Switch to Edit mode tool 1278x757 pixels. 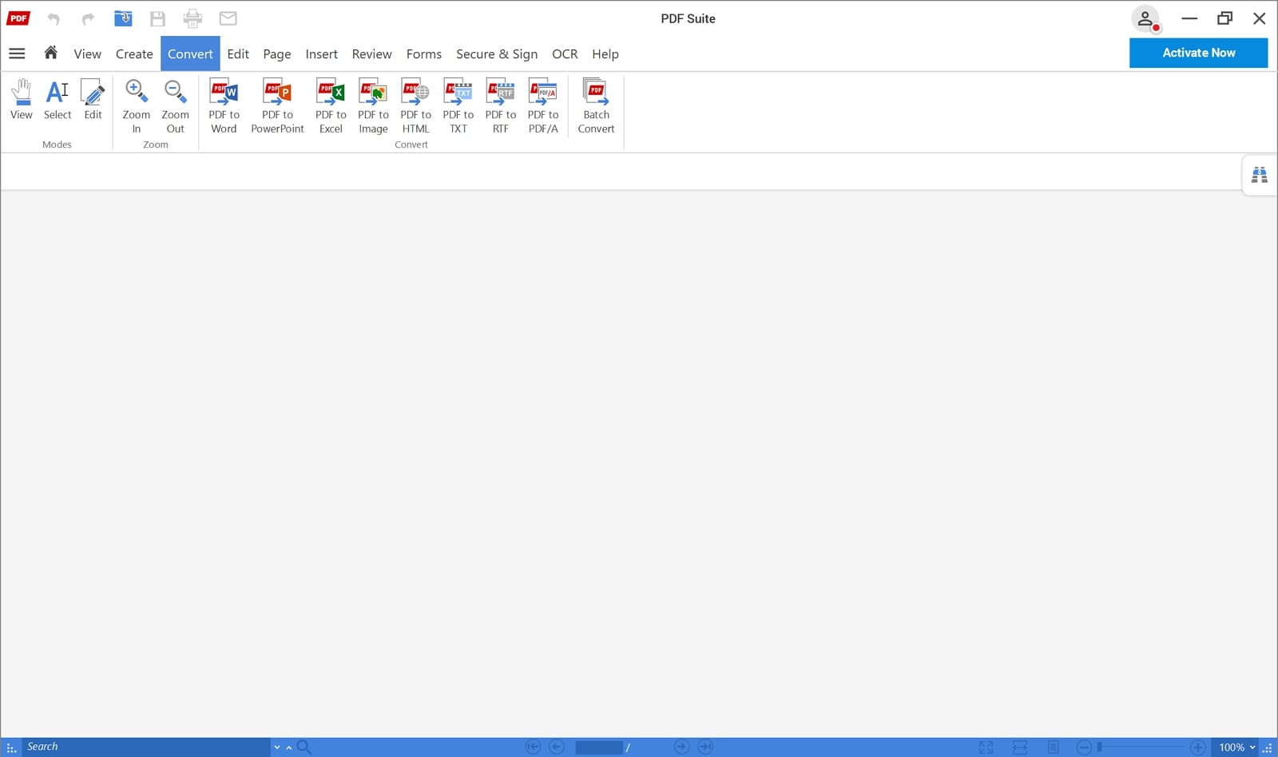93,100
